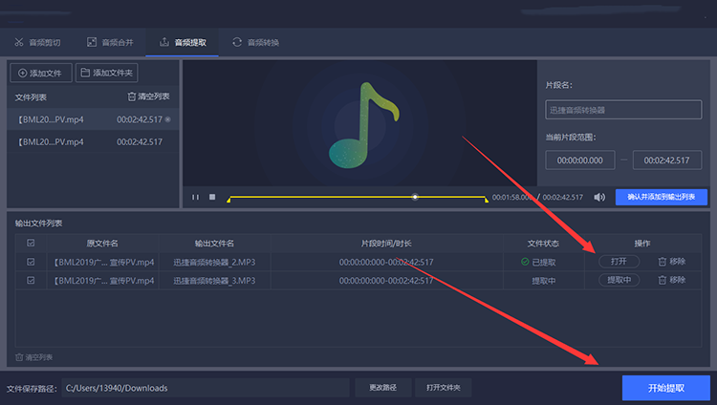Image resolution: width=717 pixels, height=405 pixels.
Task: Click the 打开文件夹 button
Action: 443,388
